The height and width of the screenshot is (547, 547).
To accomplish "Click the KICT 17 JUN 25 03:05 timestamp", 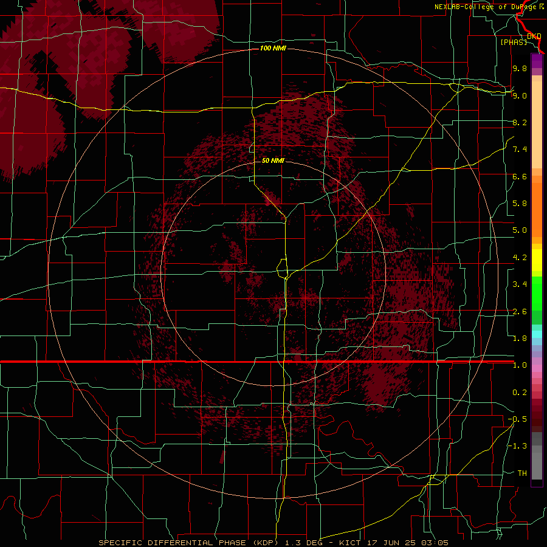I will pyautogui.click(x=393, y=543).
